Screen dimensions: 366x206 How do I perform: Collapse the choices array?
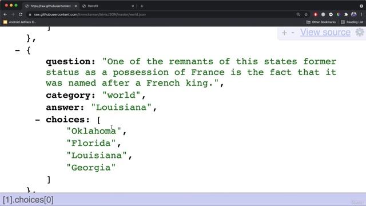pyautogui.click(x=38, y=120)
